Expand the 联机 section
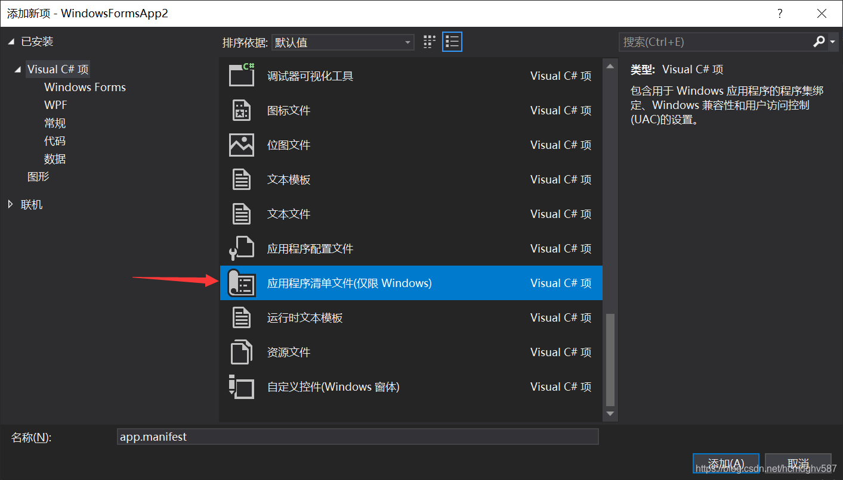This screenshot has width=843, height=480. [11, 204]
